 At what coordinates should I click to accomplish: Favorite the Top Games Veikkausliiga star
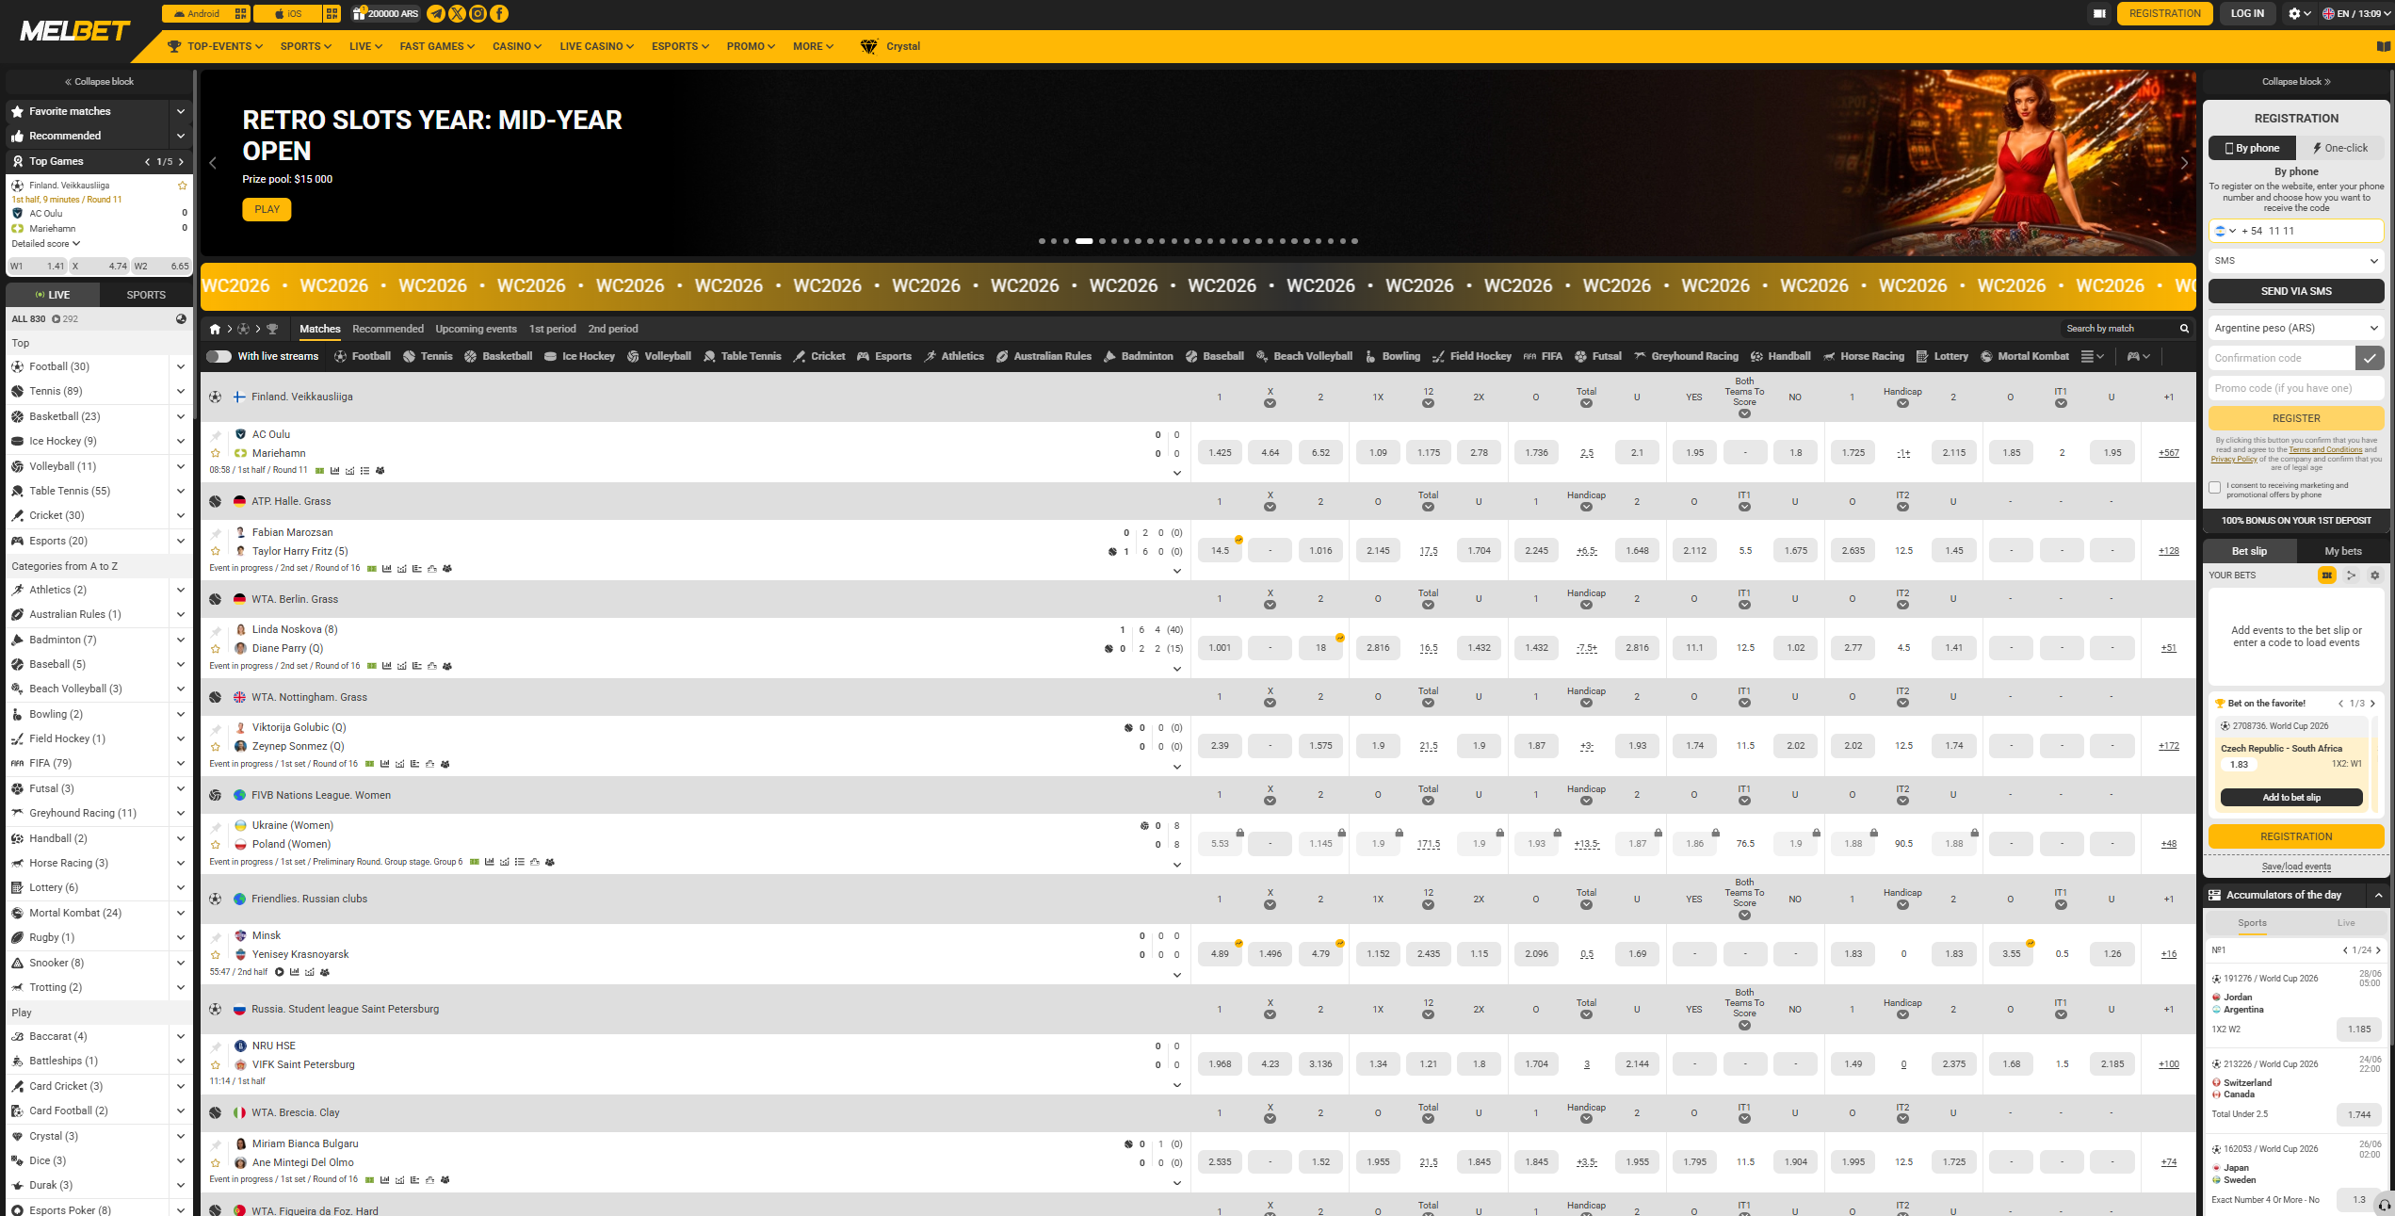[x=183, y=186]
